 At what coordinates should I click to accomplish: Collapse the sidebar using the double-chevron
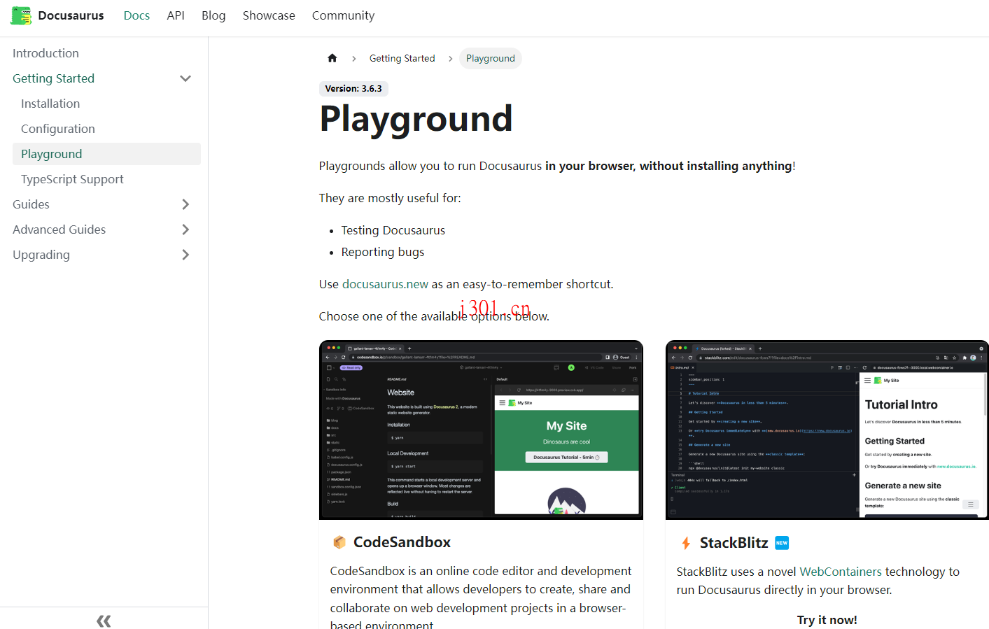[x=104, y=620]
